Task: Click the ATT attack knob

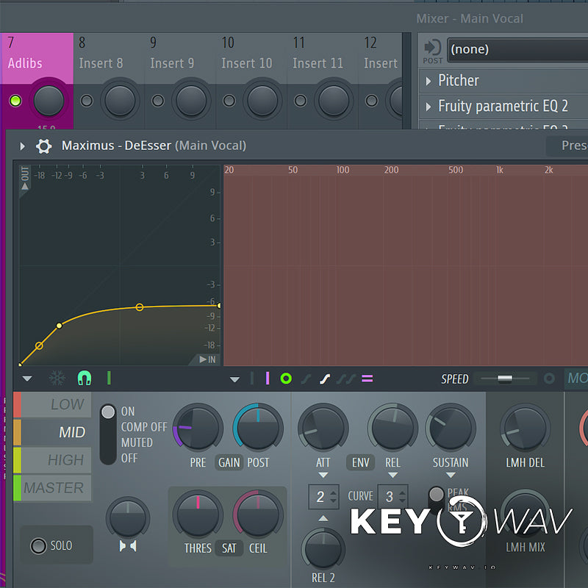Action: (x=323, y=429)
